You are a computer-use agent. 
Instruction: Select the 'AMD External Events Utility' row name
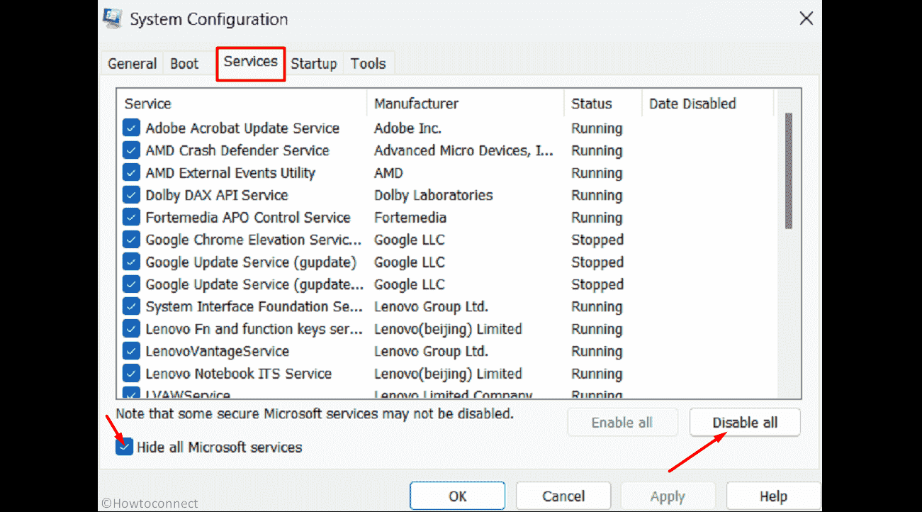(230, 173)
